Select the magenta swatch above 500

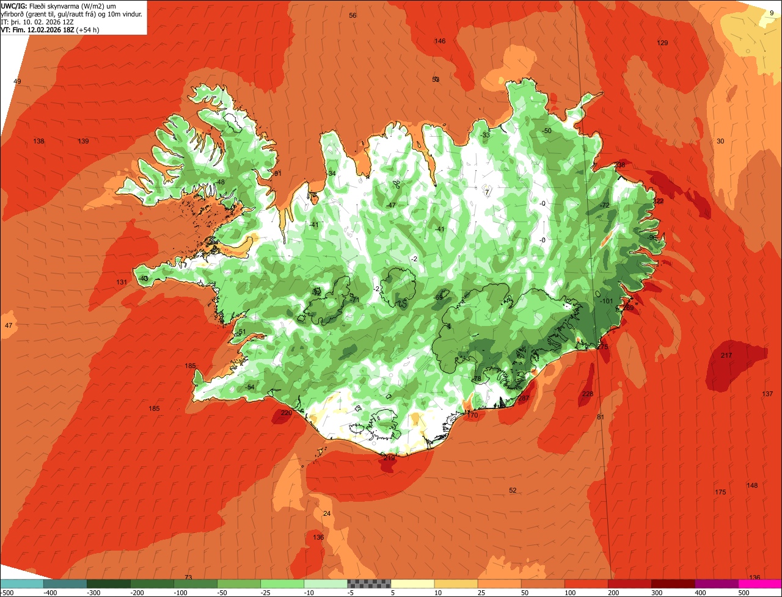pyautogui.click(x=760, y=584)
